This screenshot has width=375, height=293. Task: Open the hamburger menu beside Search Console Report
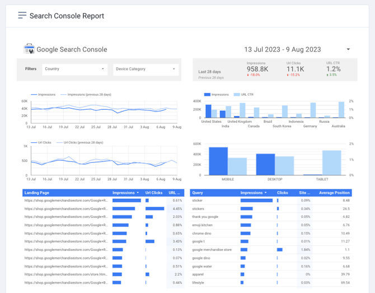(x=22, y=15)
